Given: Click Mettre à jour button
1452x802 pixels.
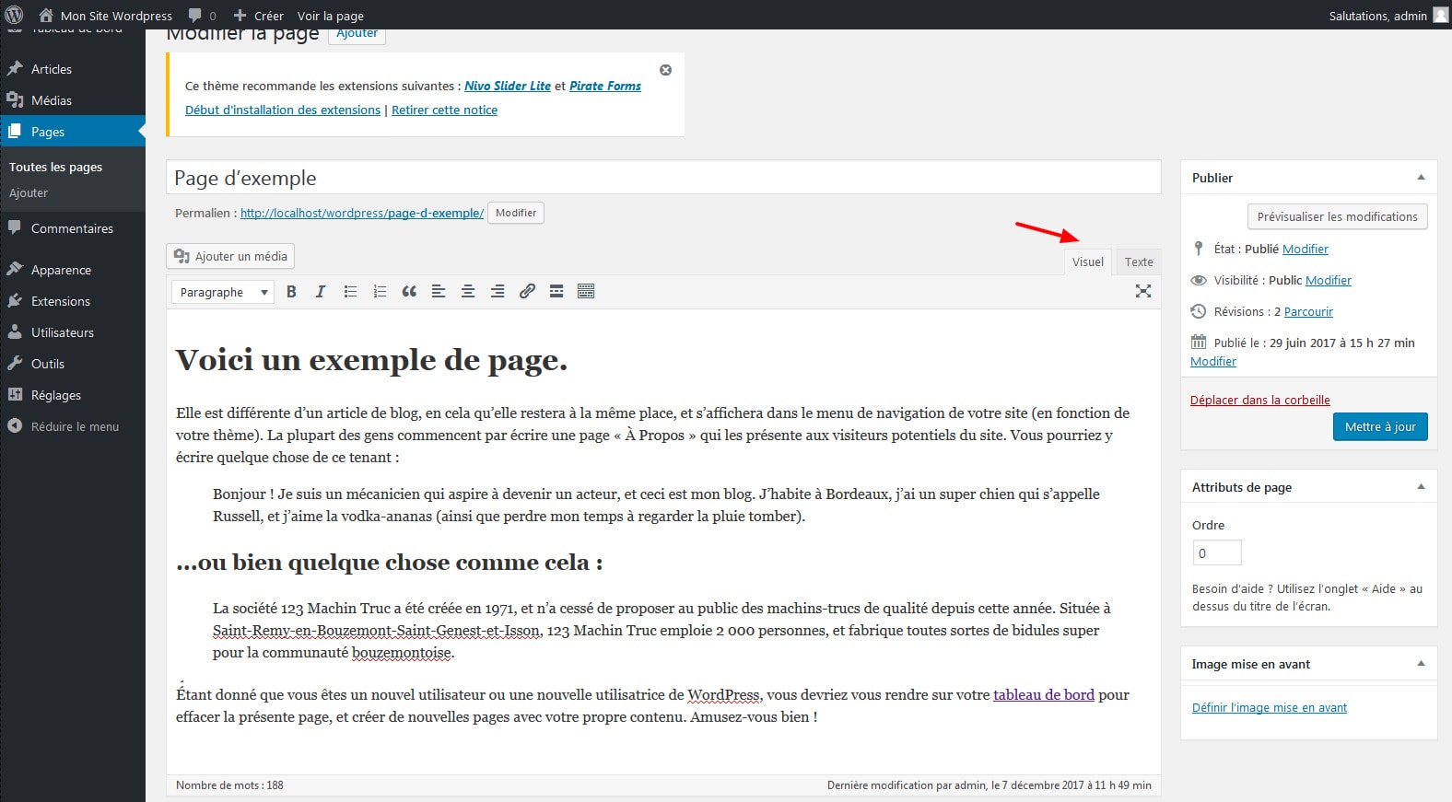Looking at the screenshot, I should 1380,426.
